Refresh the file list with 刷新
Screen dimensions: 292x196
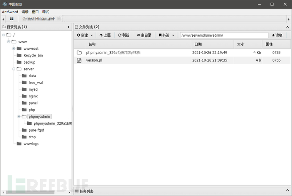[x=124, y=35]
